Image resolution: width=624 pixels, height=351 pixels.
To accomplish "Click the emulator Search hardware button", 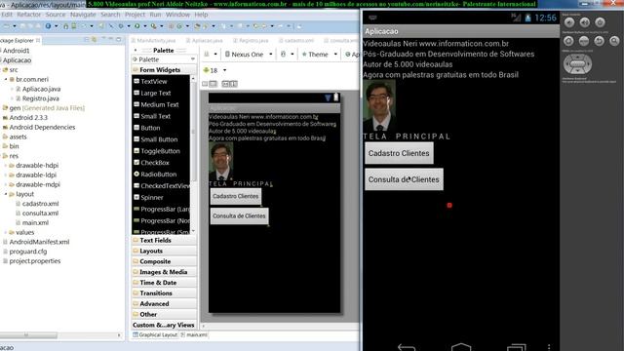I will 614,41.
